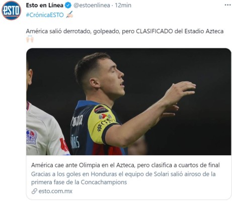Click the yellow sleeve sponsor patch
The height and width of the screenshot is (201, 232).
click(x=101, y=110)
